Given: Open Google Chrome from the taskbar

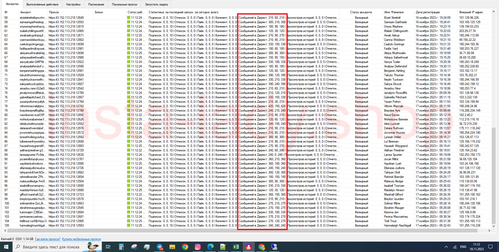Looking at the screenshot, I should click(185, 247).
